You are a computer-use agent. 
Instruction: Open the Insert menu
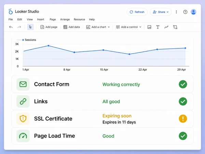tap(41, 19)
